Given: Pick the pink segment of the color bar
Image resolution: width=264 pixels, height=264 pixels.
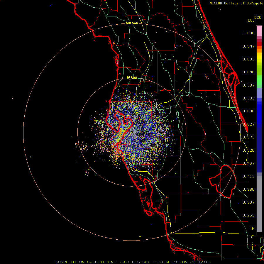Looking at the screenshot, I should (259, 31).
